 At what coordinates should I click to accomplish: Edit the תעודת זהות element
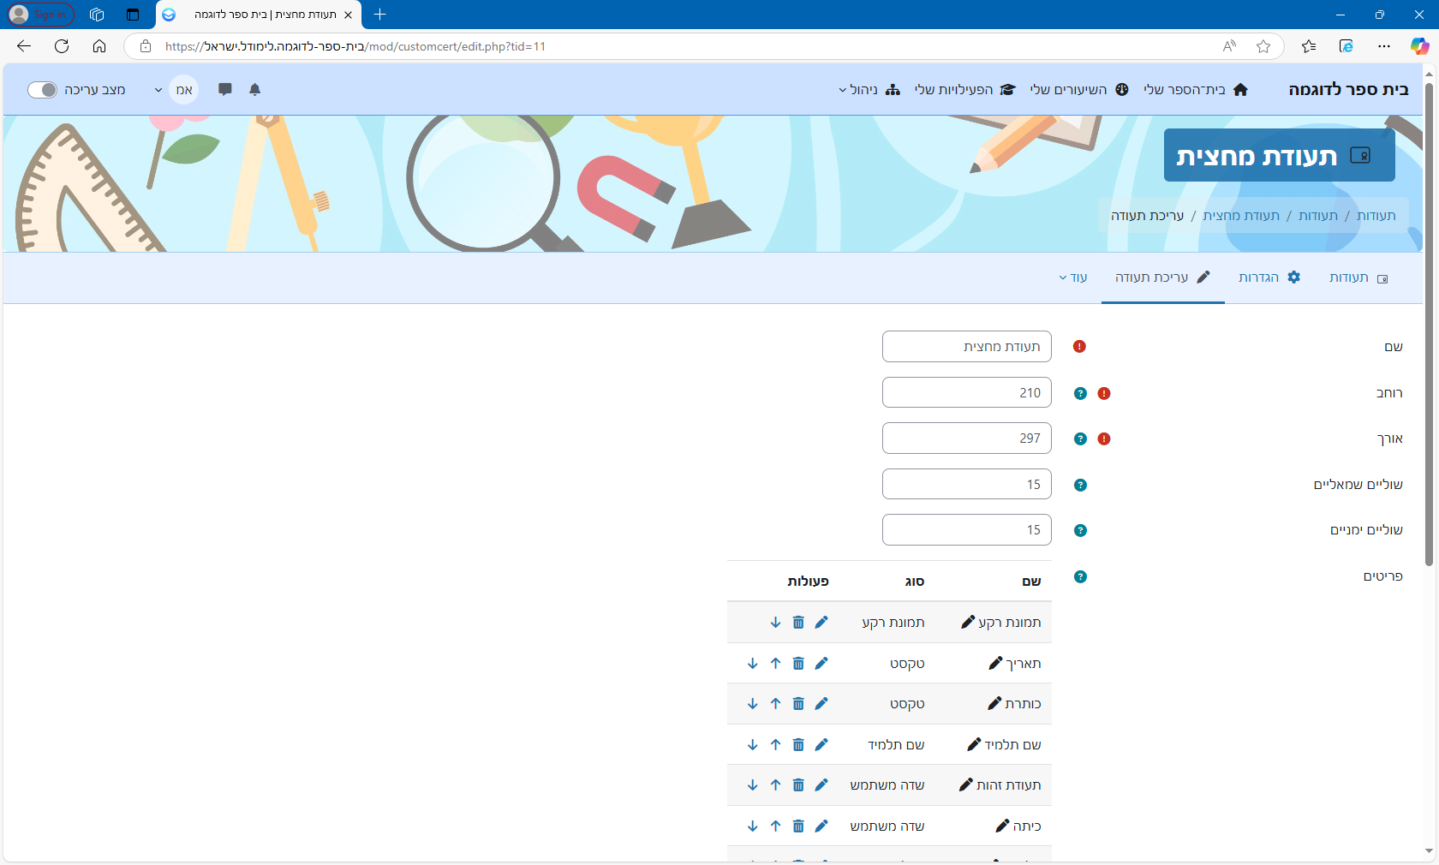821,784
